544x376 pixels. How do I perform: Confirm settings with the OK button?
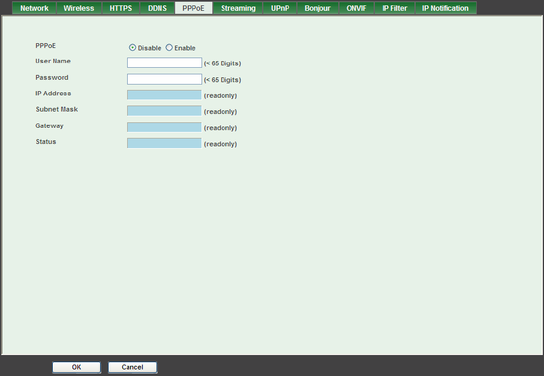point(77,368)
